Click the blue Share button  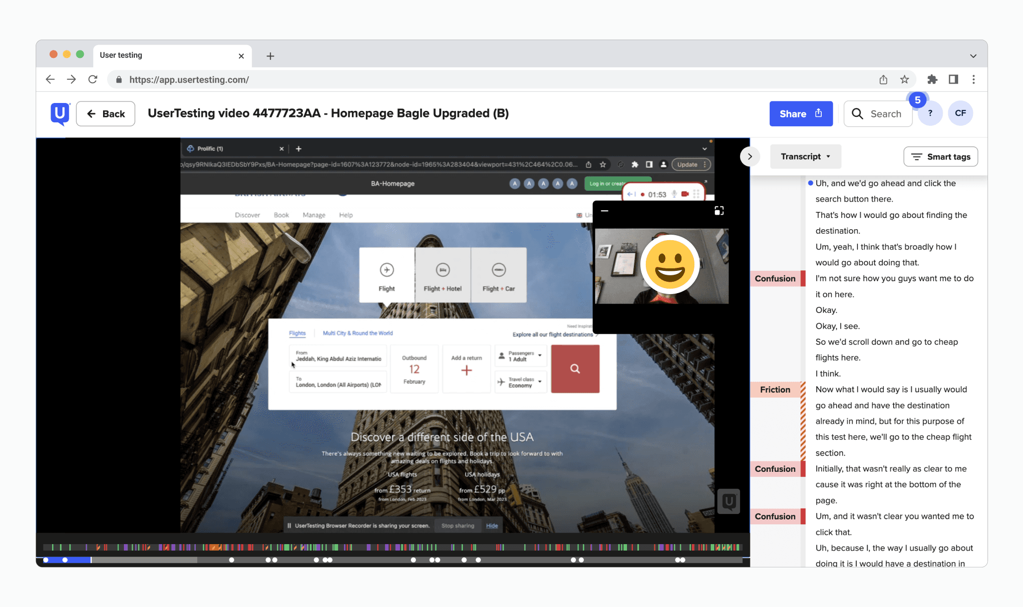(800, 114)
